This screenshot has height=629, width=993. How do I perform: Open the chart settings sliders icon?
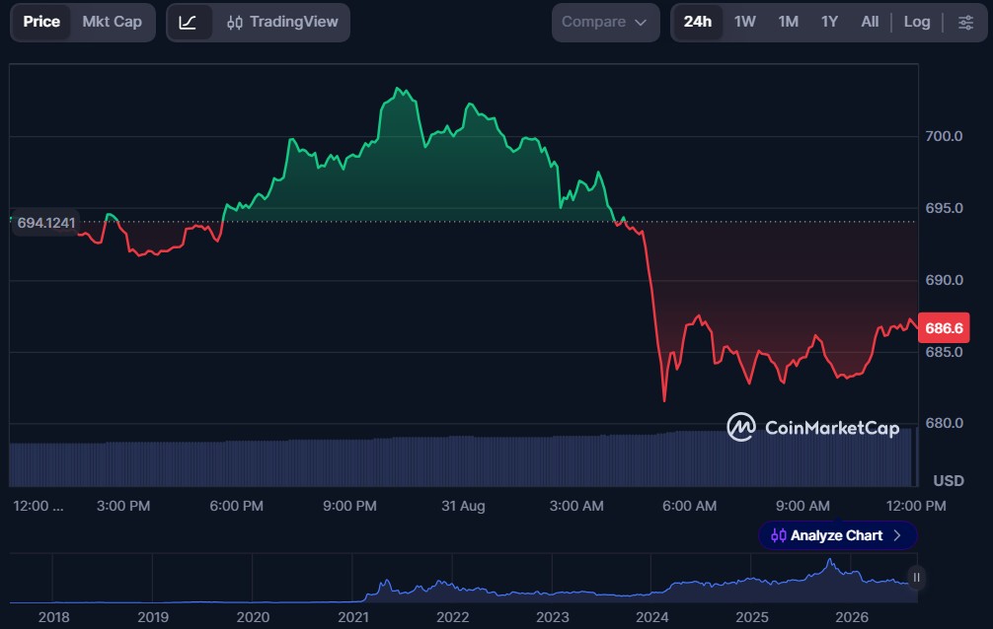tap(965, 23)
